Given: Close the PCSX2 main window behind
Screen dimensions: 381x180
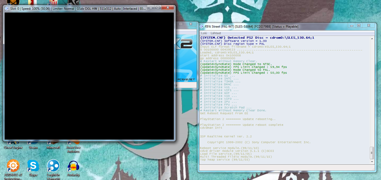Looking at the screenshot, I should pos(191,24).
